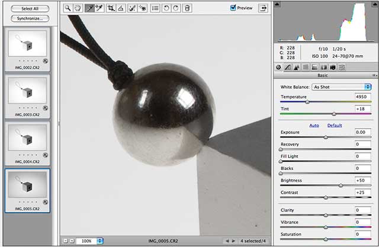Zoom in with the plus button
379x247 pixels.
pyautogui.click(x=72, y=241)
